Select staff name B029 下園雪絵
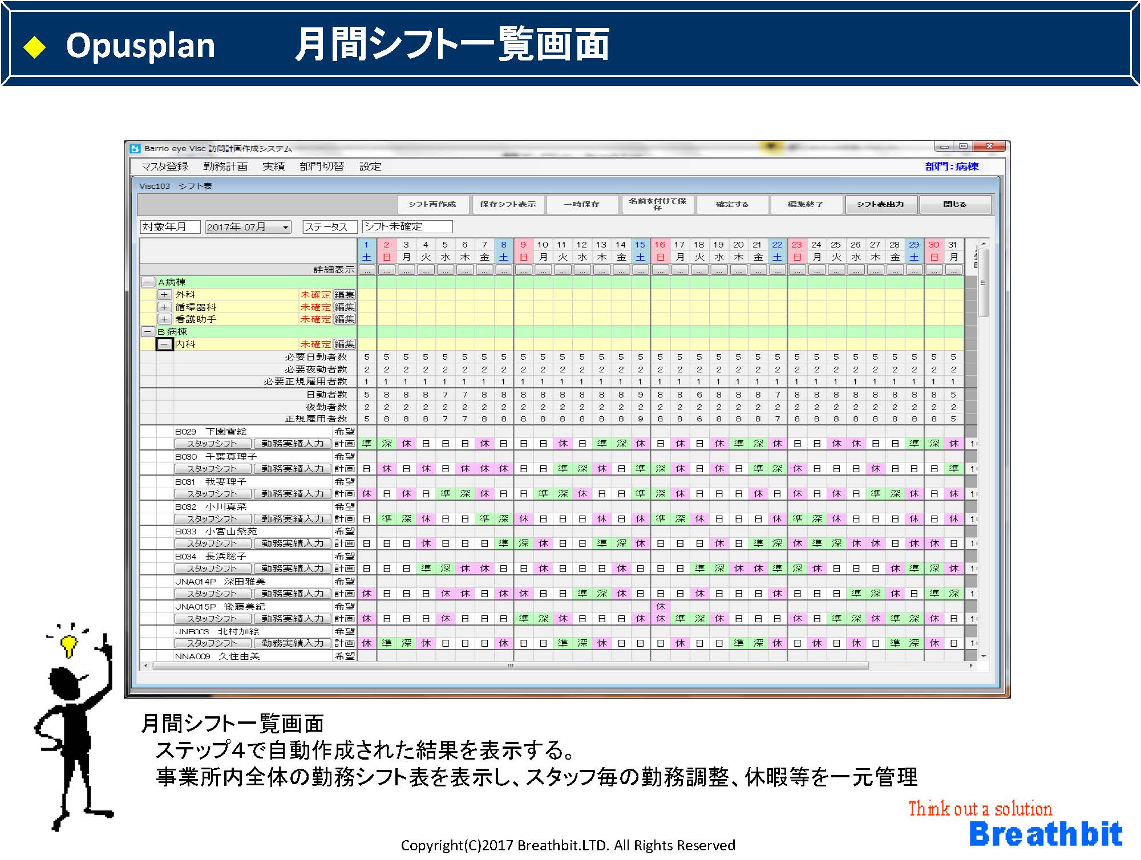Image resolution: width=1141 pixels, height=860 pixels. click(x=211, y=432)
